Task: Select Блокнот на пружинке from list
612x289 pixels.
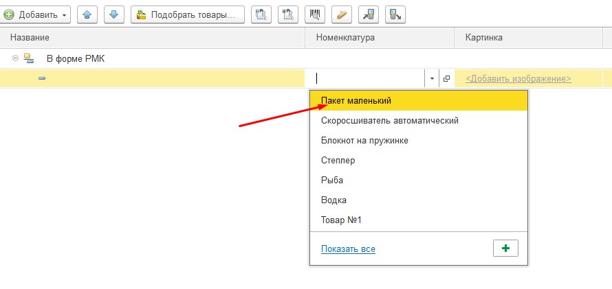Action: point(418,140)
